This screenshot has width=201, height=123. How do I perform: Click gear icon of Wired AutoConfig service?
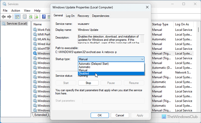pos(35,44)
